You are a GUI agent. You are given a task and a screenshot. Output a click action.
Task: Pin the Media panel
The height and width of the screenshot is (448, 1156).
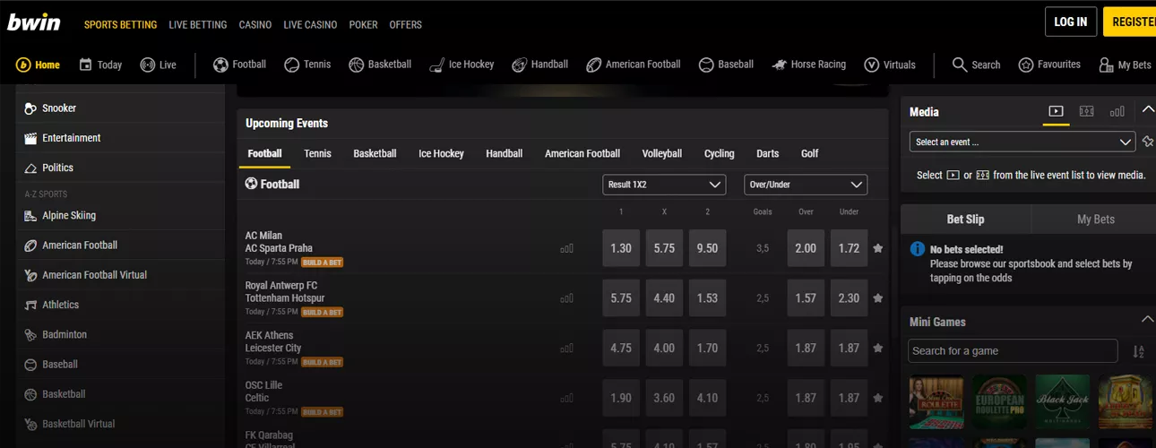click(1148, 142)
